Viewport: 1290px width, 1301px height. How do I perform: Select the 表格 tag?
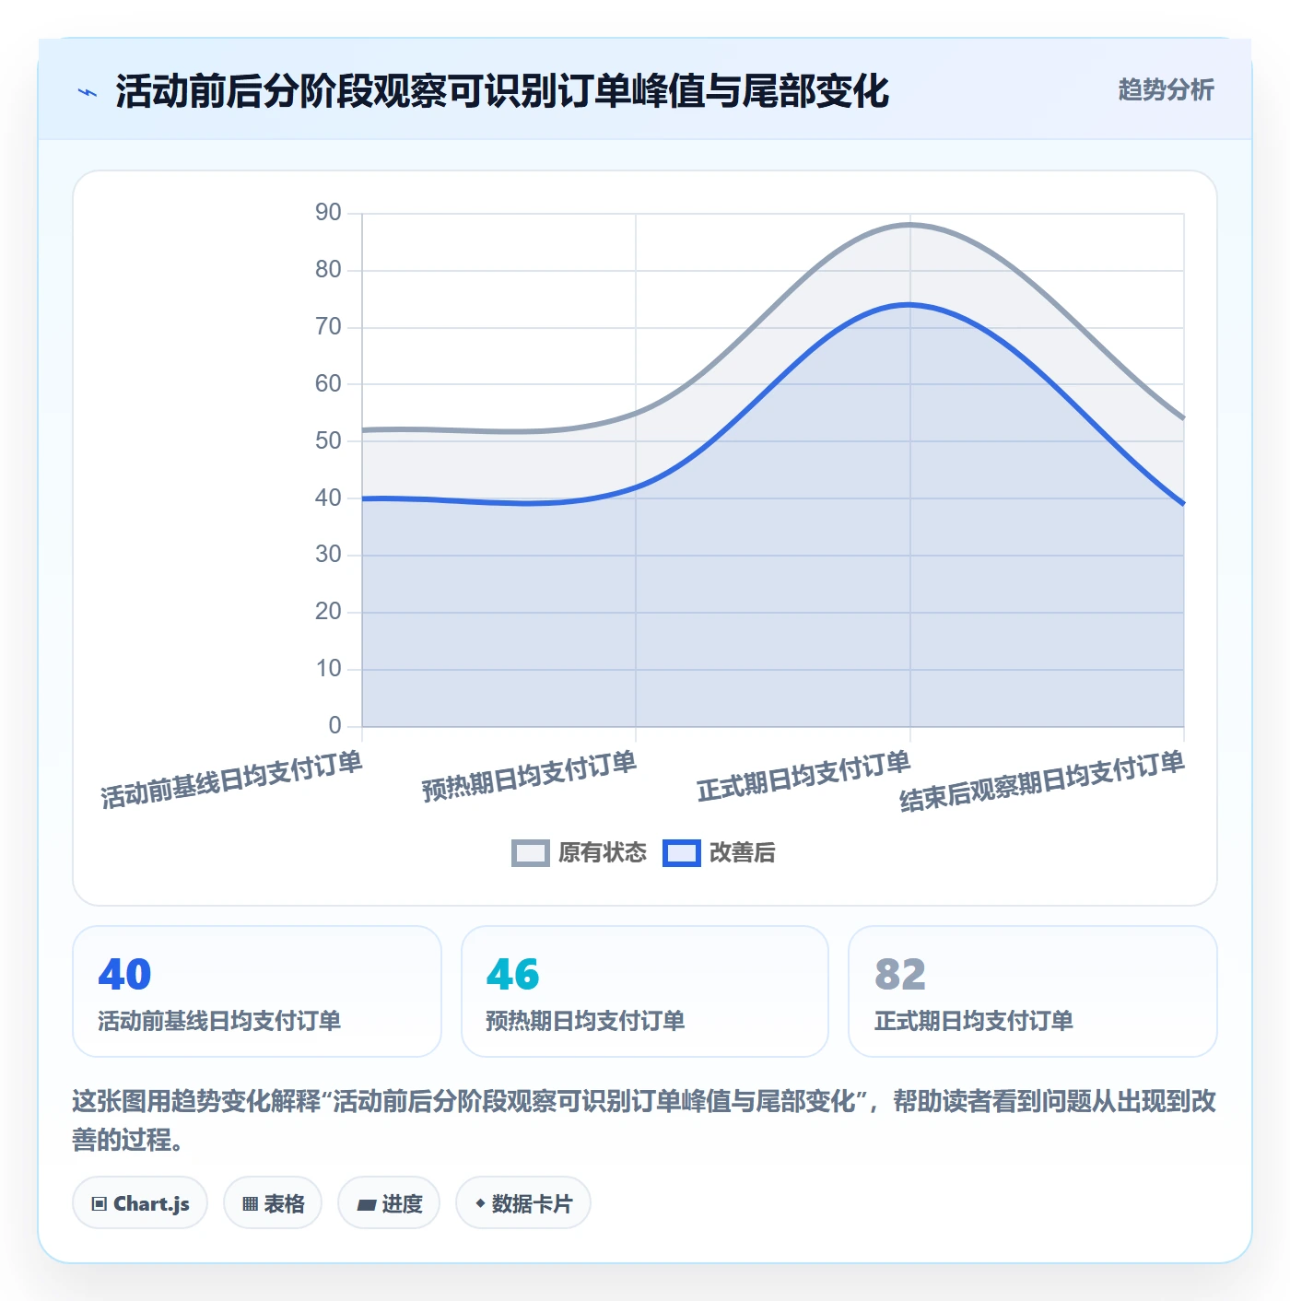(273, 1202)
